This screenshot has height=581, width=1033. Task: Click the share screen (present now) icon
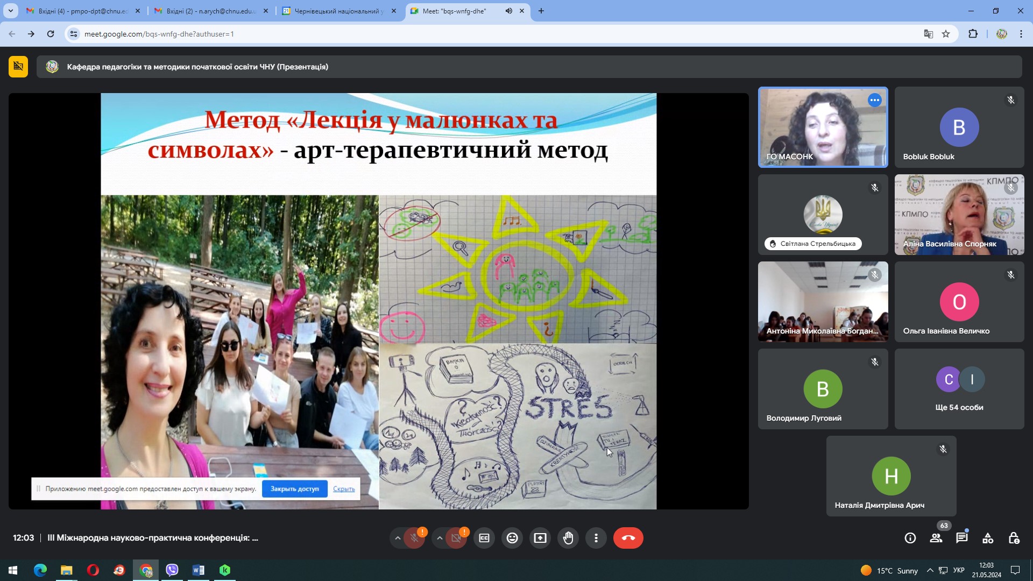540,538
